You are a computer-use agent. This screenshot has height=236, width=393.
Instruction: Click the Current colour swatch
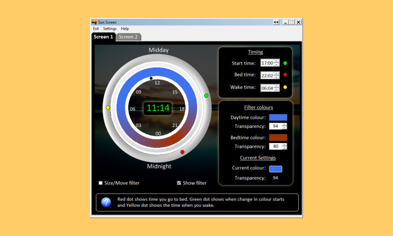tap(276, 169)
